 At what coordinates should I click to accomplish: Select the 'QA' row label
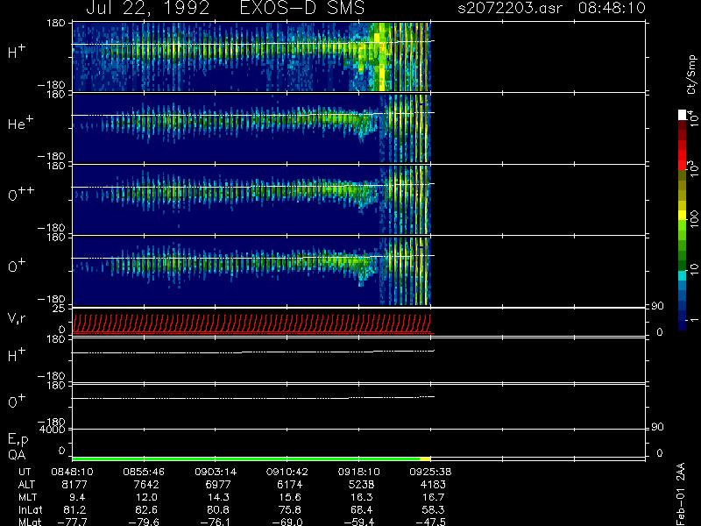(x=17, y=455)
